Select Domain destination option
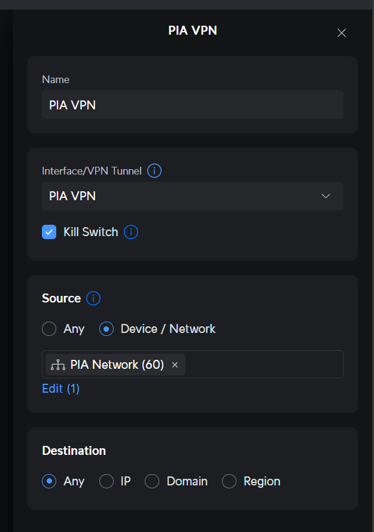The width and height of the screenshot is (374, 532). pyautogui.click(x=152, y=481)
